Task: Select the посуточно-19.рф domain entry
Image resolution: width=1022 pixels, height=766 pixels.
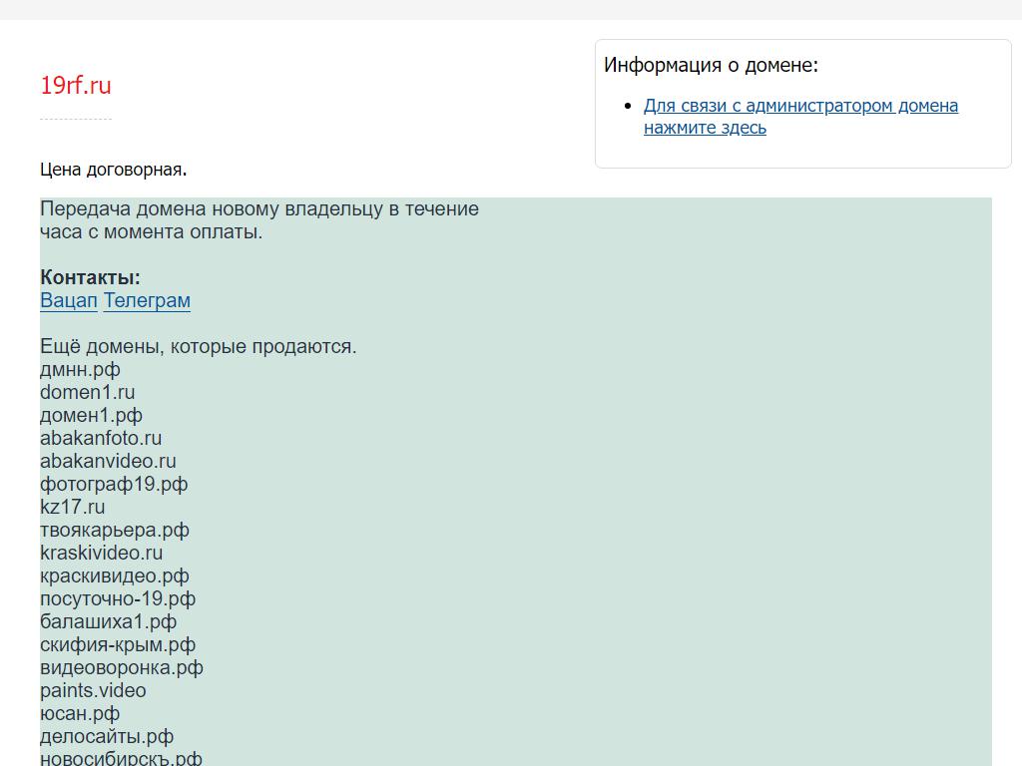Action: click(118, 598)
